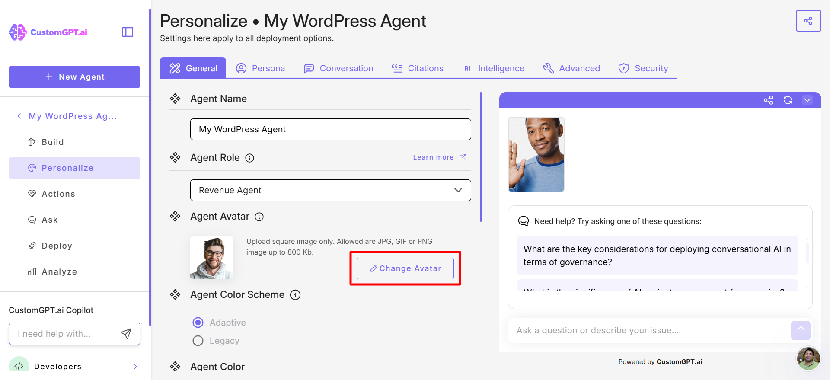The height and width of the screenshot is (380, 830).
Task: Click the share icon at top right
Action: coord(808,21)
